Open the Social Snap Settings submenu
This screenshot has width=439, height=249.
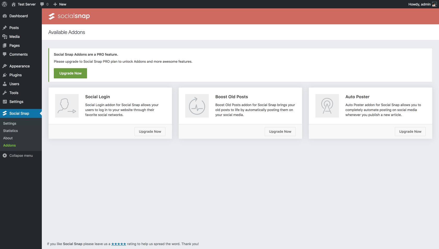(x=10, y=123)
